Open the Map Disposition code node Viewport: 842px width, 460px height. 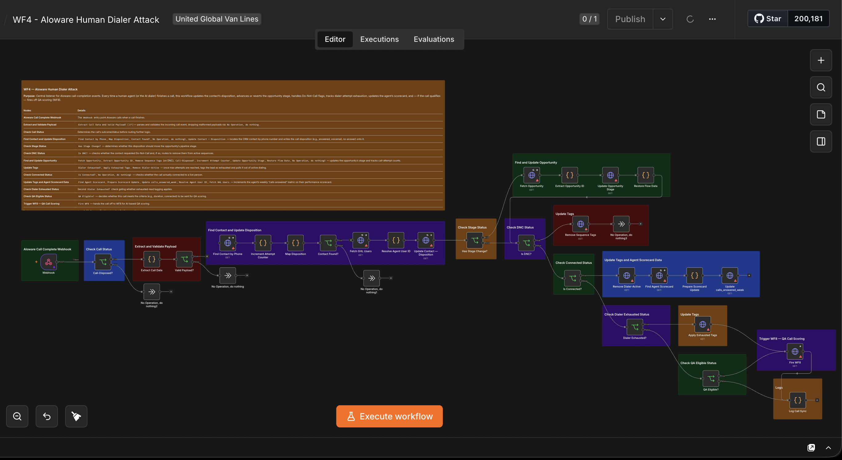pos(295,243)
